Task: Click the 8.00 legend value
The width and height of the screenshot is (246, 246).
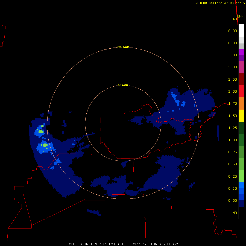Action: click(233, 31)
